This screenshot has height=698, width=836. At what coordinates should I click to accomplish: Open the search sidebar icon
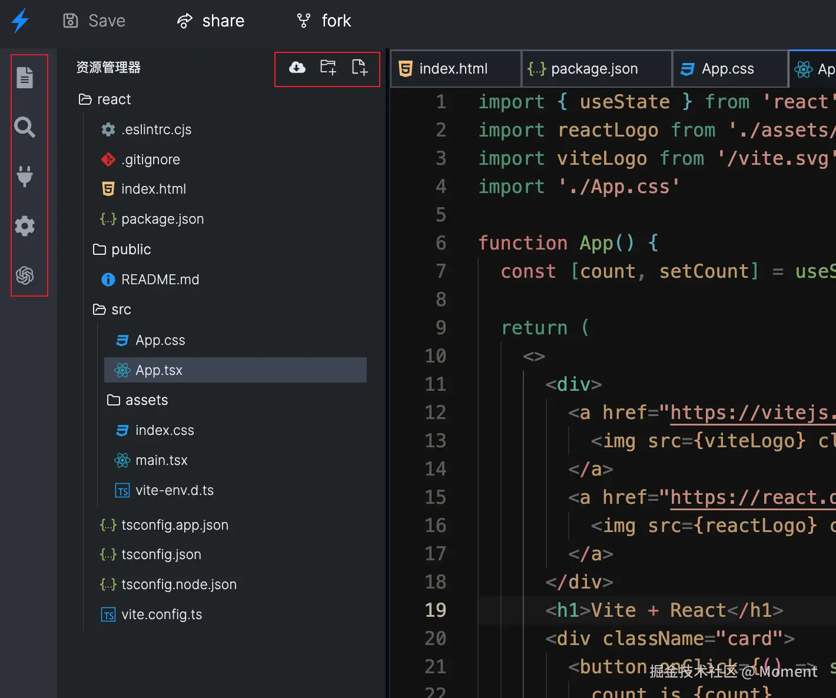point(25,127)
